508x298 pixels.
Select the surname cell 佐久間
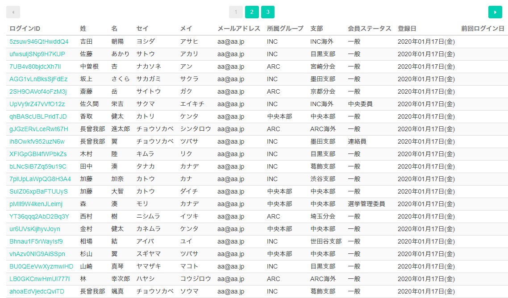tap(89, 104)
